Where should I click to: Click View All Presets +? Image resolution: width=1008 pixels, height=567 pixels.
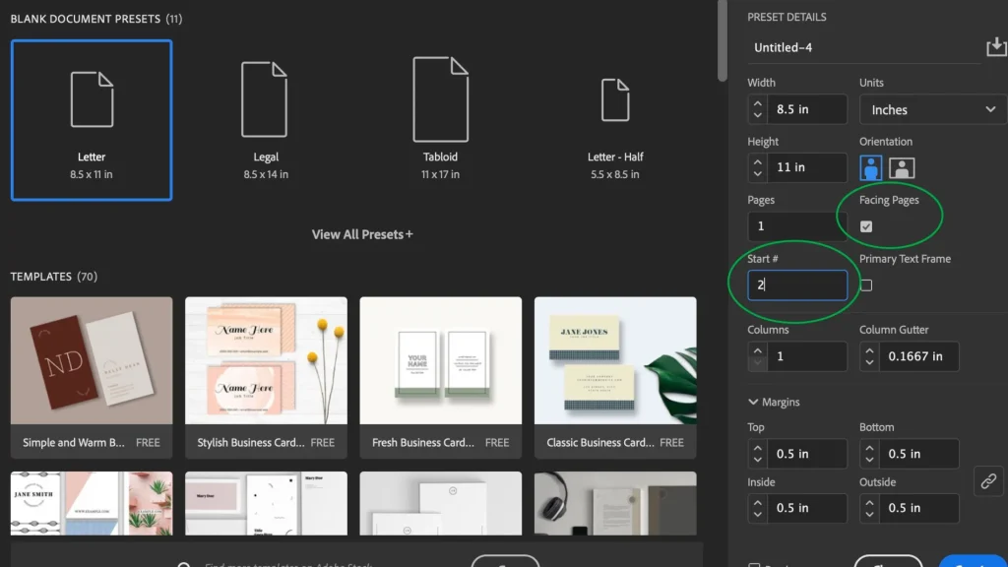click(x=362, y=234)
